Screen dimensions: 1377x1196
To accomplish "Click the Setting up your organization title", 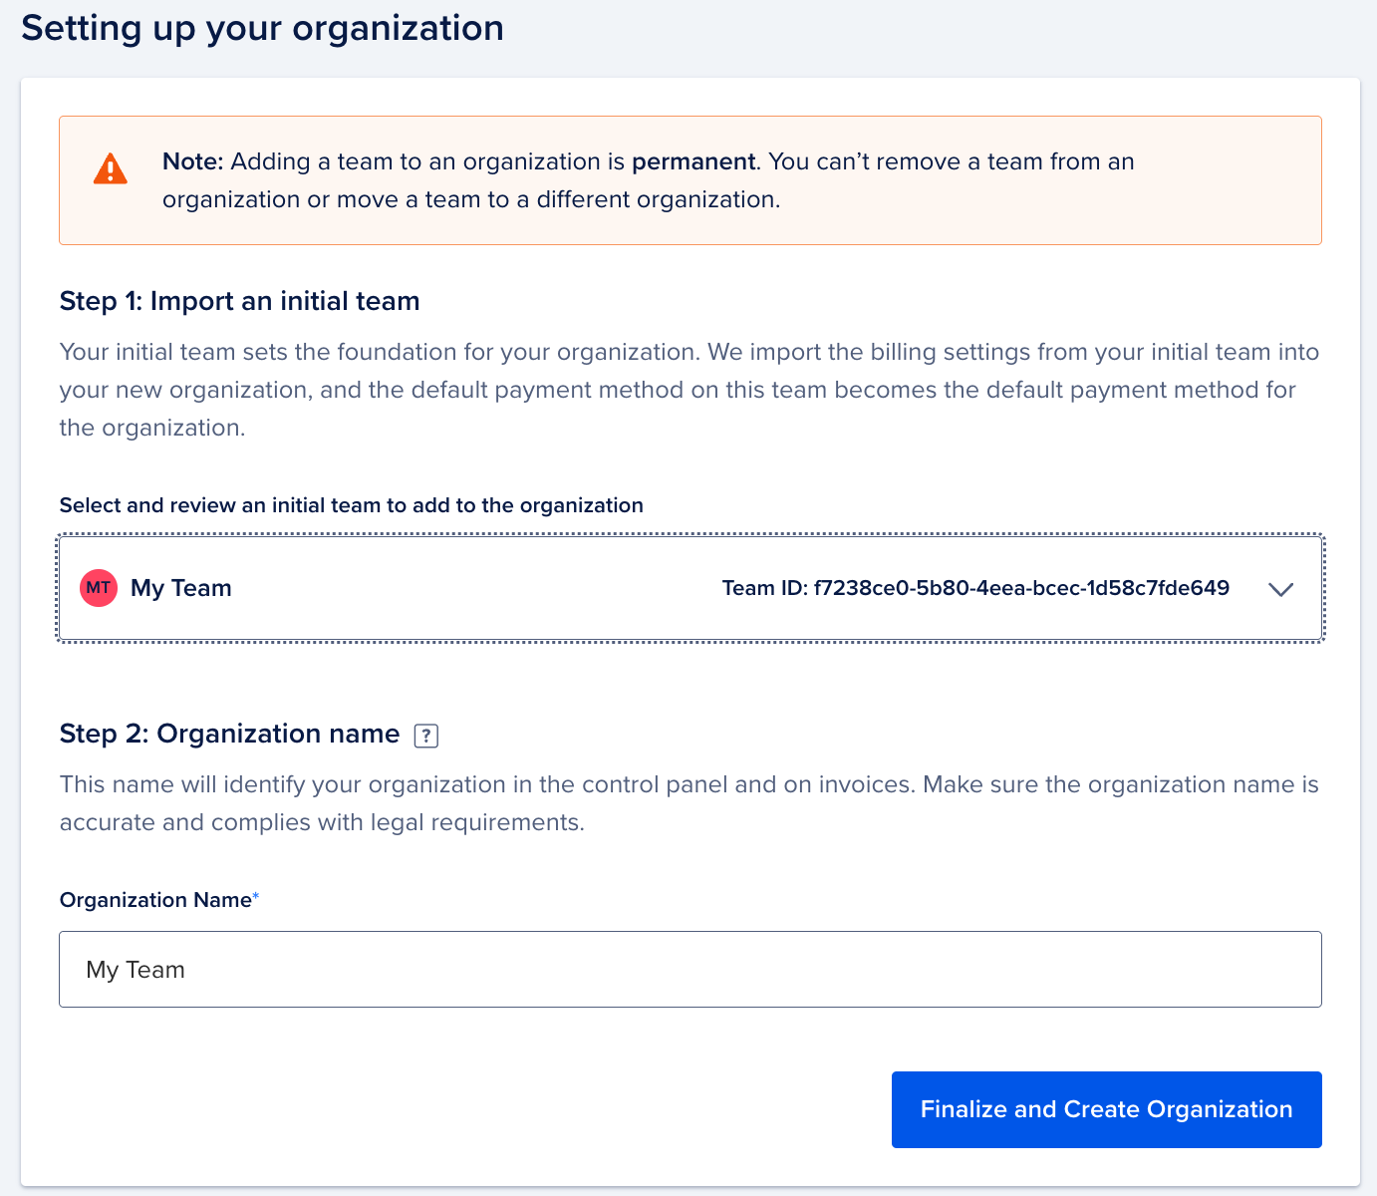I will click(262, 28).
